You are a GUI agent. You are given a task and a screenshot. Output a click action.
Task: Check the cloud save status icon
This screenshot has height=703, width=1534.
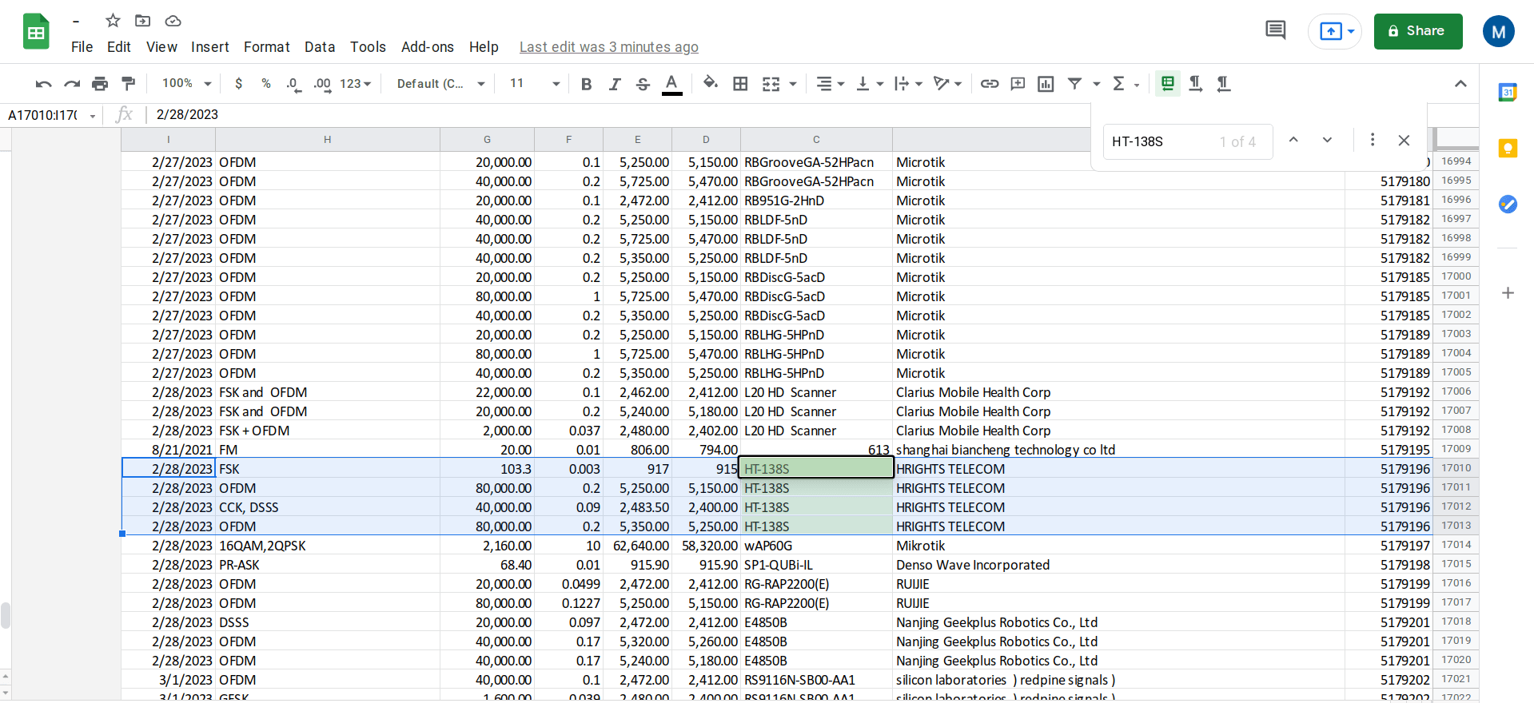(x=173, y=21)
